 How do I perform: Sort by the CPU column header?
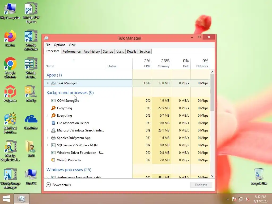[x=142, y=63]
